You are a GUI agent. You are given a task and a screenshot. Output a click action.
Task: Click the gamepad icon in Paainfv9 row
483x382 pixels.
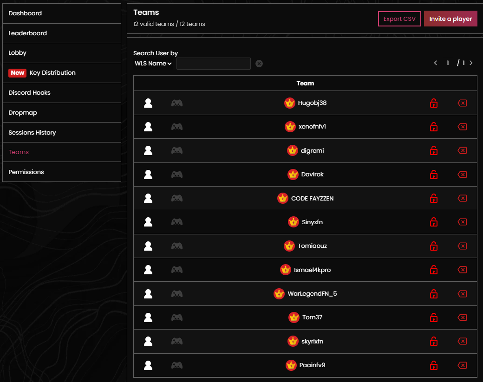[x=176, y=365]
